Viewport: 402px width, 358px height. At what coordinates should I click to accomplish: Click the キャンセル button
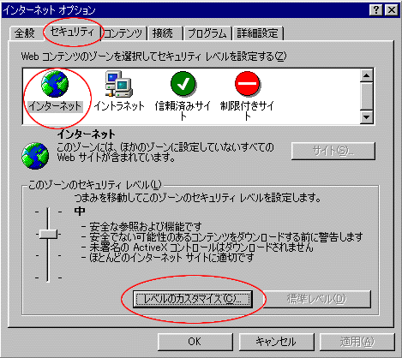(276, 342)
